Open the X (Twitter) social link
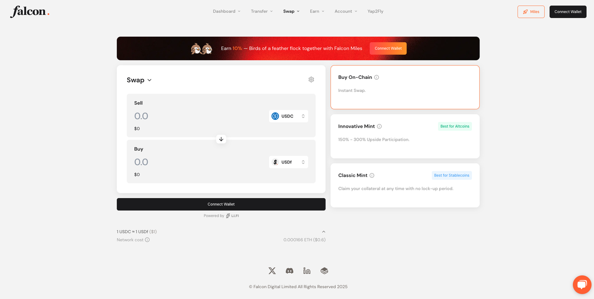The image size is (594, 299). pyautogui.click(x=272, y=271)
